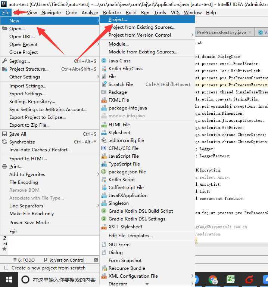The width and height of the screenshot is (268, 287).
Task: Choose Project... to create a new project
Action: click(x=147, y=19)
